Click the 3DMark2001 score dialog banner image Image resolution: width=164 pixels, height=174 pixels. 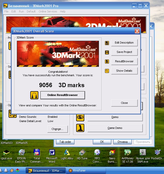tap(58, 54)
